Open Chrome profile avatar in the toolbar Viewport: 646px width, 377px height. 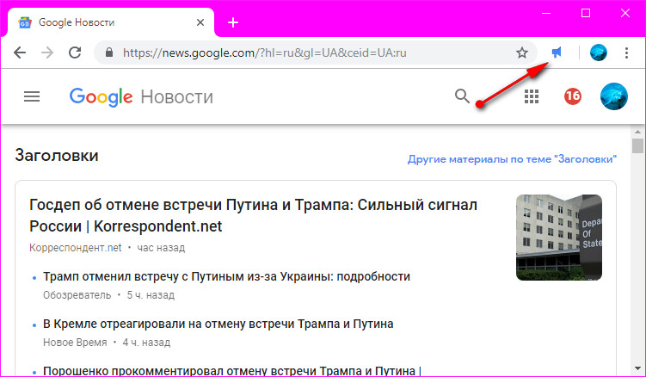pyautogui.click(x=599, y=53)
